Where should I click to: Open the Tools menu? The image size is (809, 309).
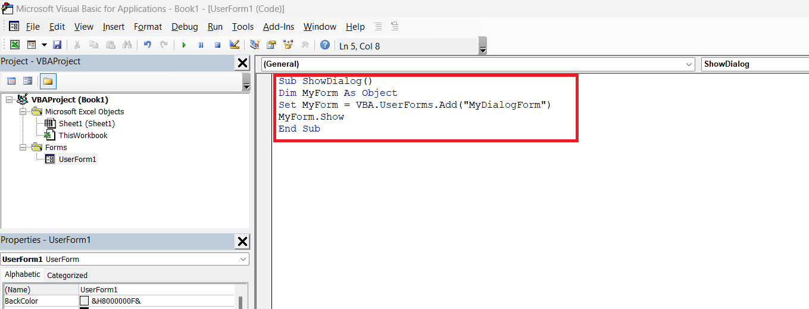243,27
